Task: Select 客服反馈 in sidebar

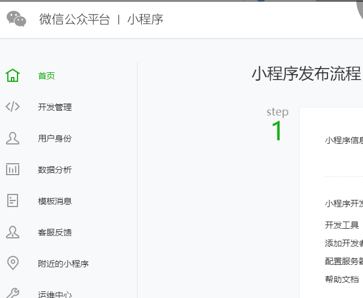Action: point(55,232)
